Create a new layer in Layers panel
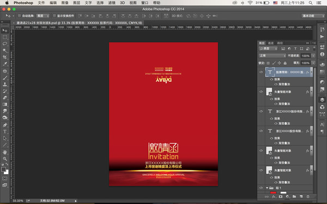This screenshot has width=327, height=204. 301,196
